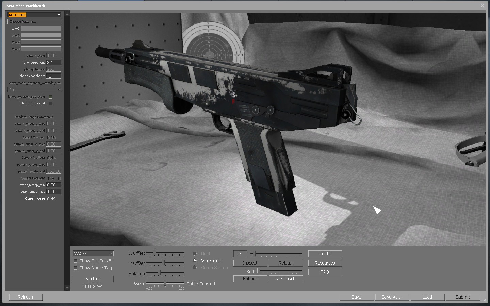Edit the phongalbedoboost value field

point(54,76)
